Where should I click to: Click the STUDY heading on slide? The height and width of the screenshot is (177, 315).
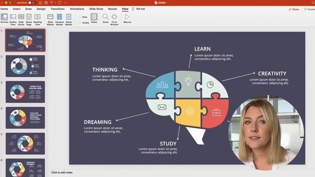tap(168, 144)
